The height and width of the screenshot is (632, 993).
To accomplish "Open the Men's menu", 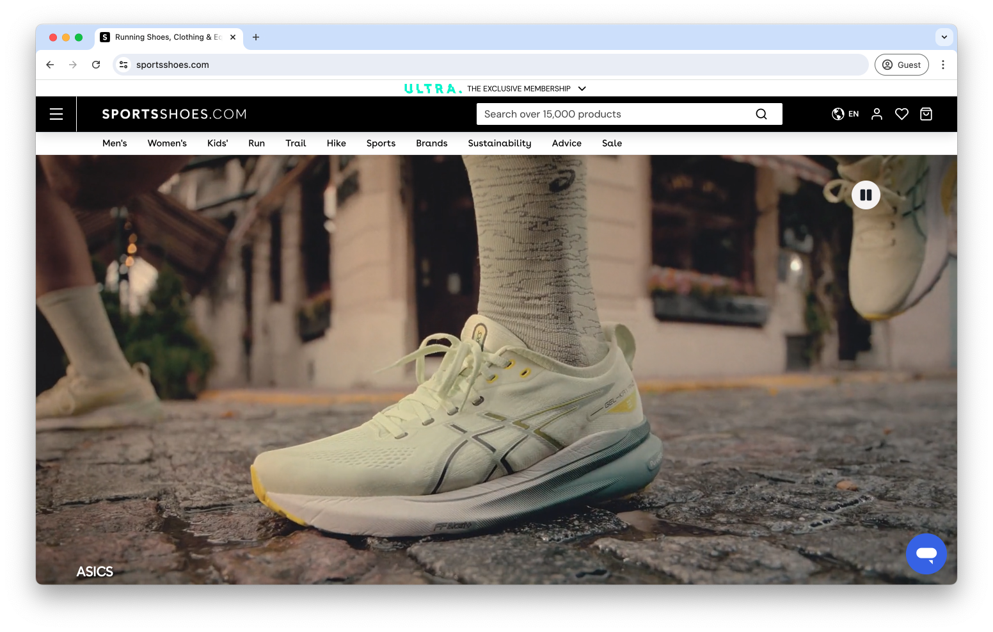I will (x=115, y=143).
